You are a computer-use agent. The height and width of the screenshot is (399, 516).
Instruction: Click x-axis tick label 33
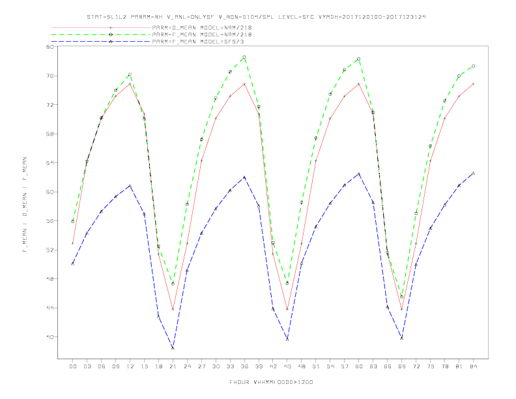(230, 366)
